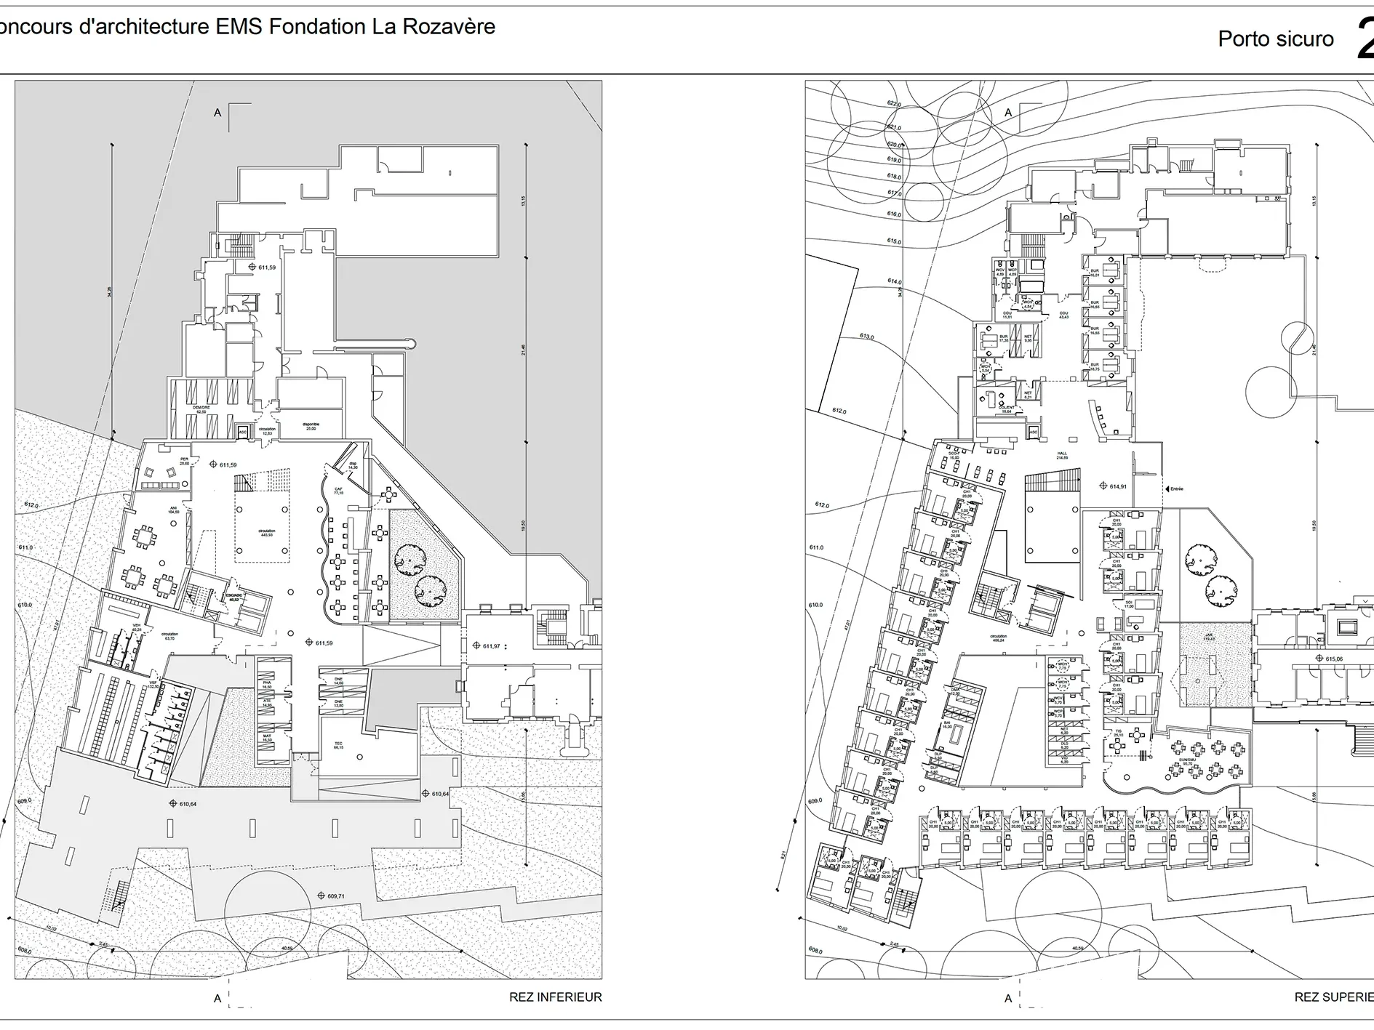The image size is (1374, 1030).
Task: Select the HALL 214,89 room label
Action: [1062, 456]
